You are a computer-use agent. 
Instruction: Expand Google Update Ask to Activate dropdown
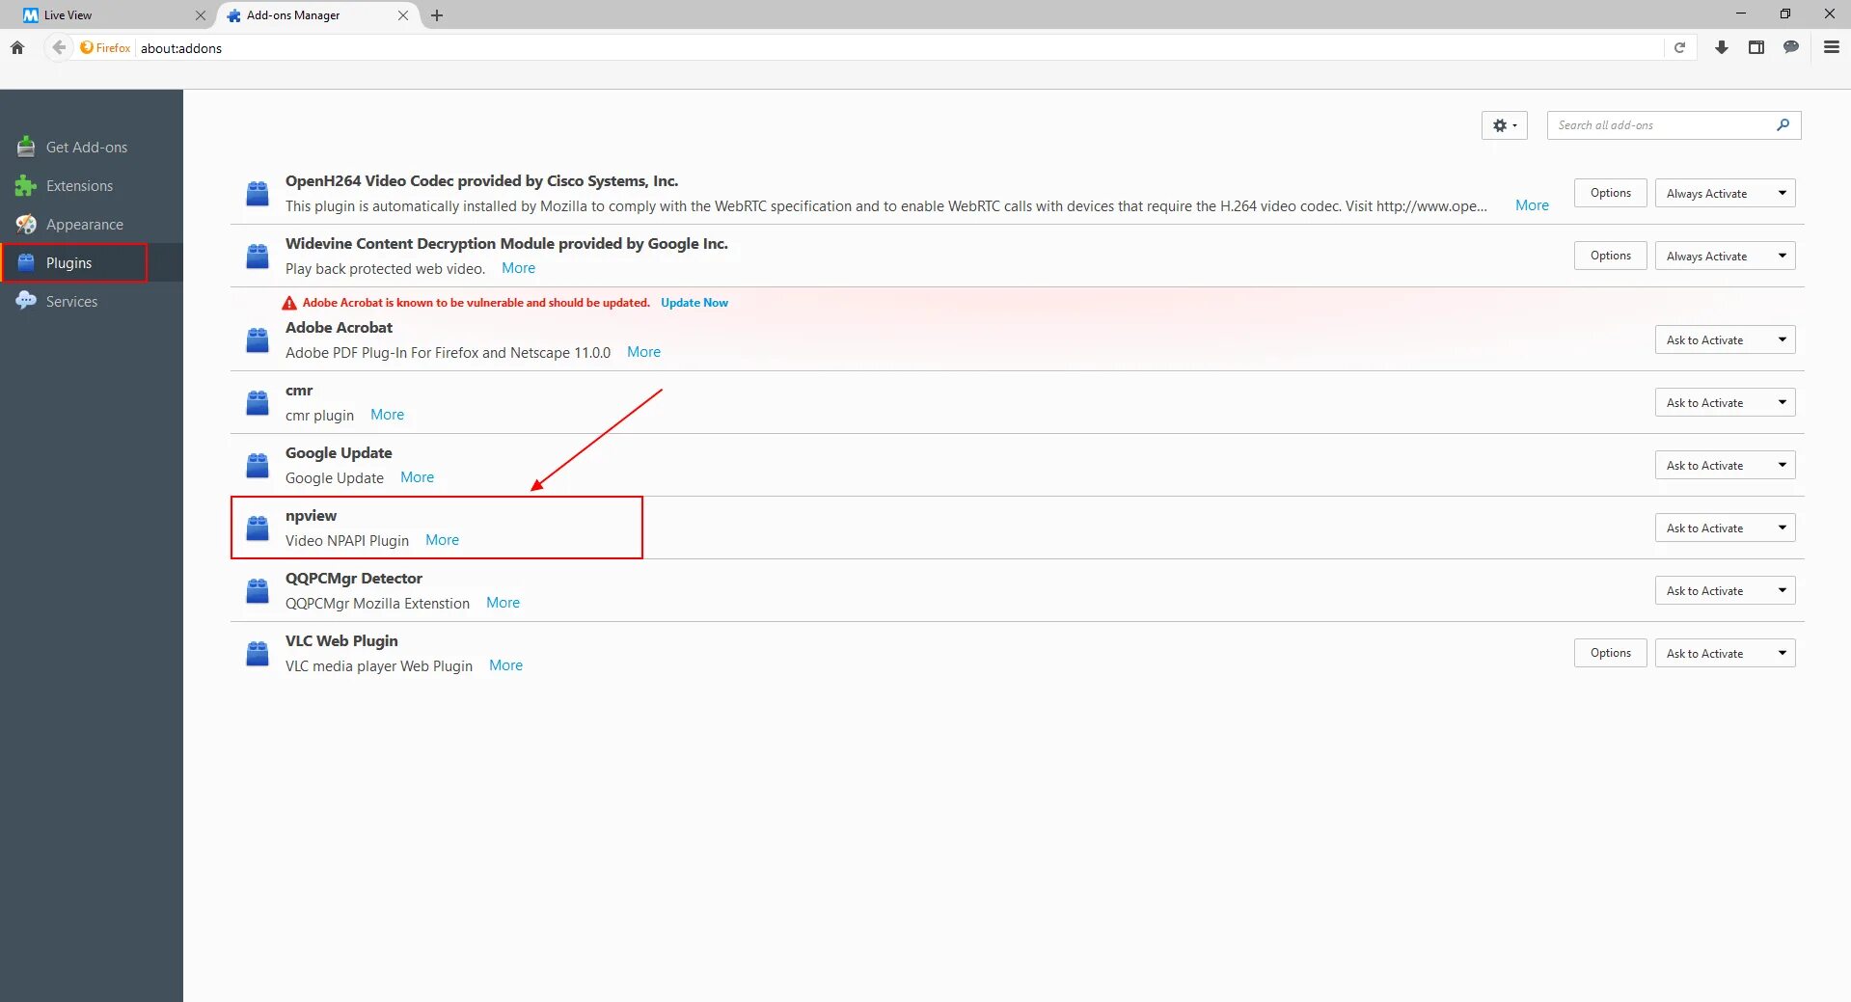(1725, 465)
